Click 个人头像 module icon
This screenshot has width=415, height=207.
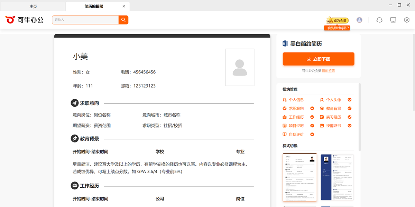click(x=322, y=100)
